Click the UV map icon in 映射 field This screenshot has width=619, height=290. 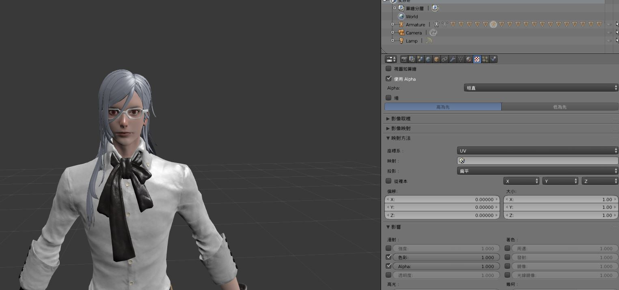pos(462,161)
